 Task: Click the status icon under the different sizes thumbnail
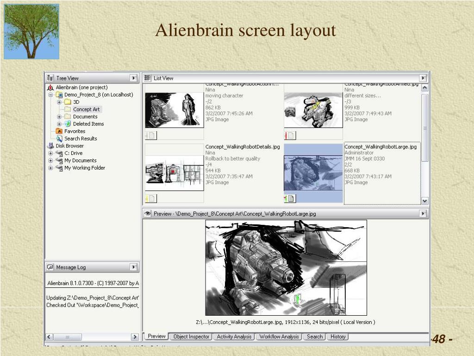tap(290, 135)
